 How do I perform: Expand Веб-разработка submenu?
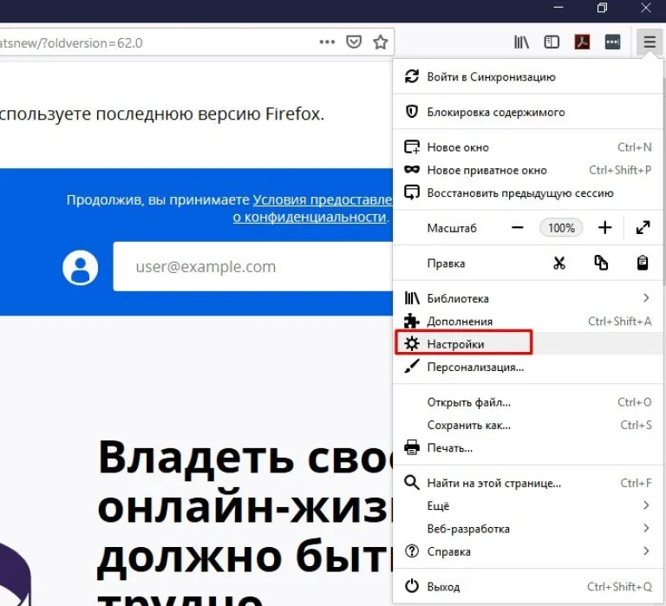[x=527, y=529]
